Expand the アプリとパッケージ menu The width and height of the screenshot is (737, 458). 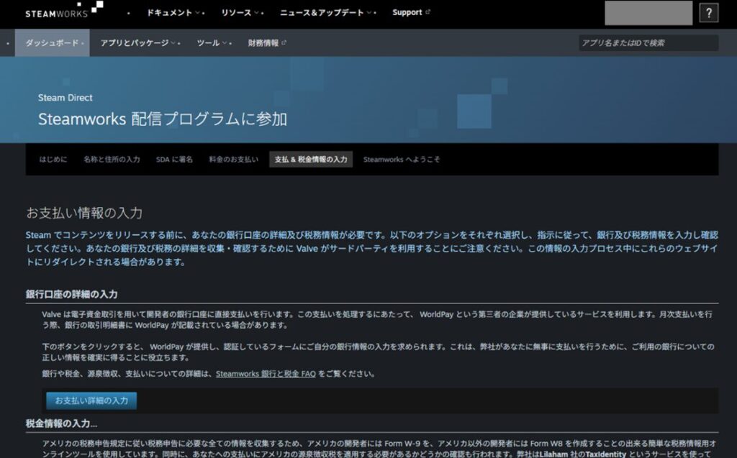click(x=138, y=43)
